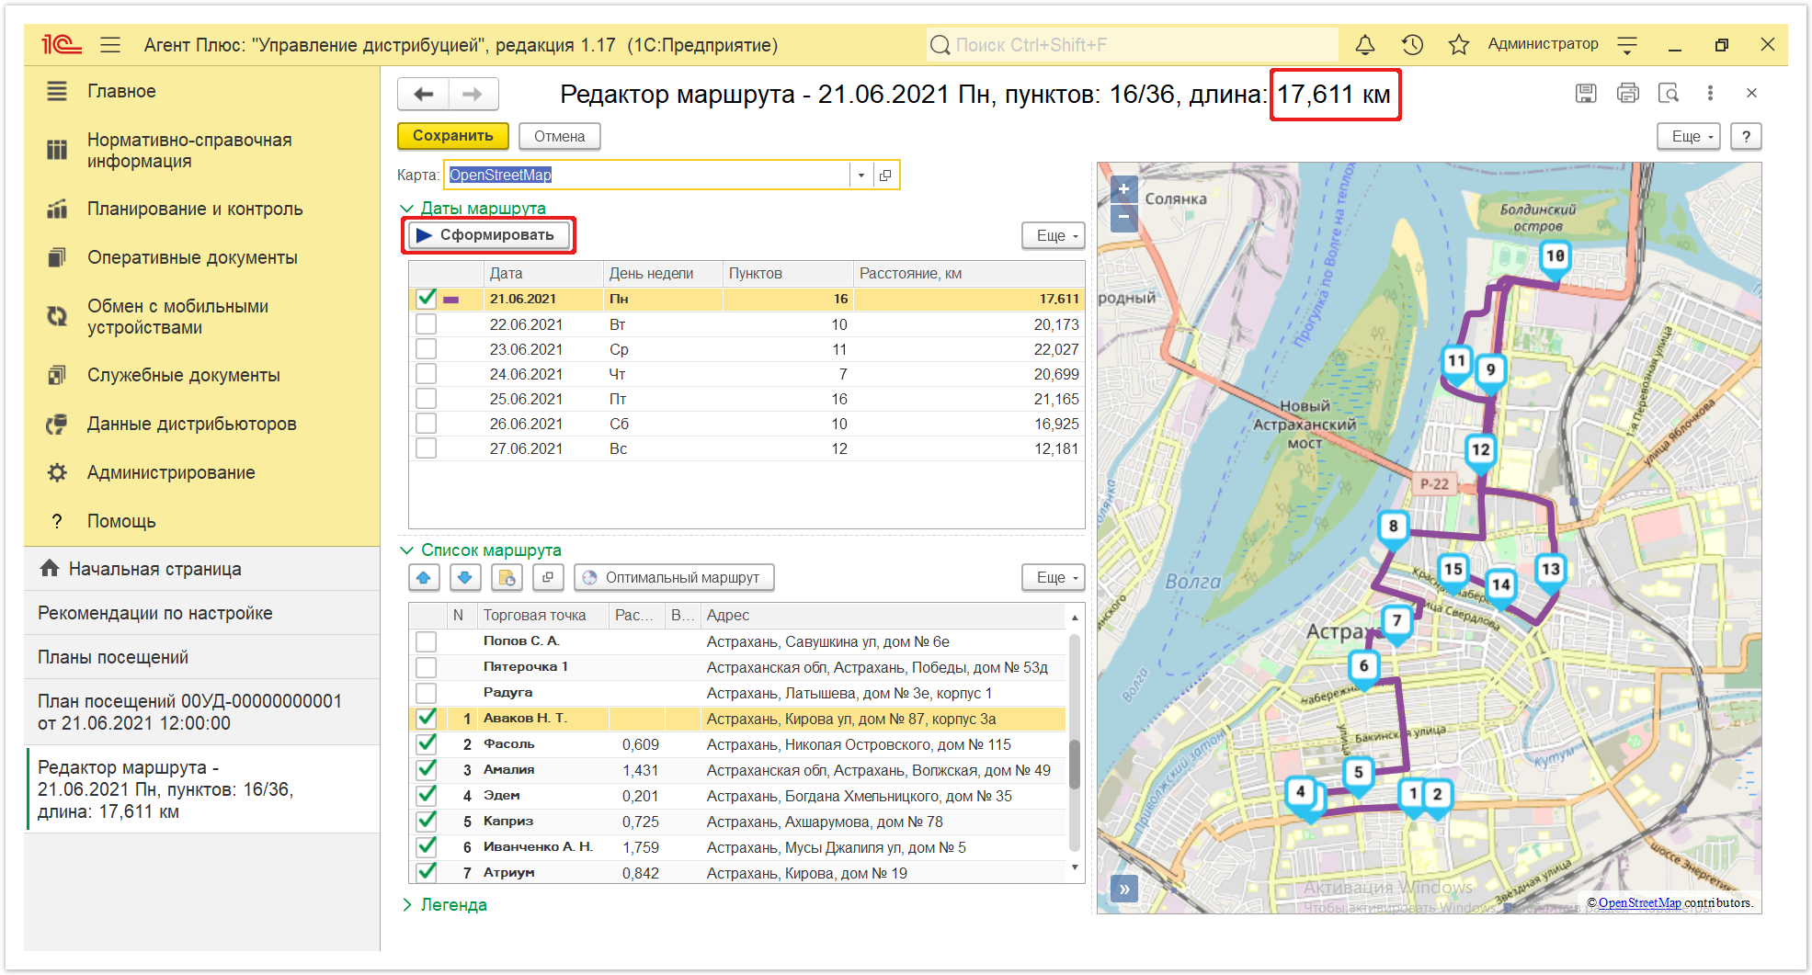
Task: Open the main hamburger menu icon
Action: (x=110, y=44)
